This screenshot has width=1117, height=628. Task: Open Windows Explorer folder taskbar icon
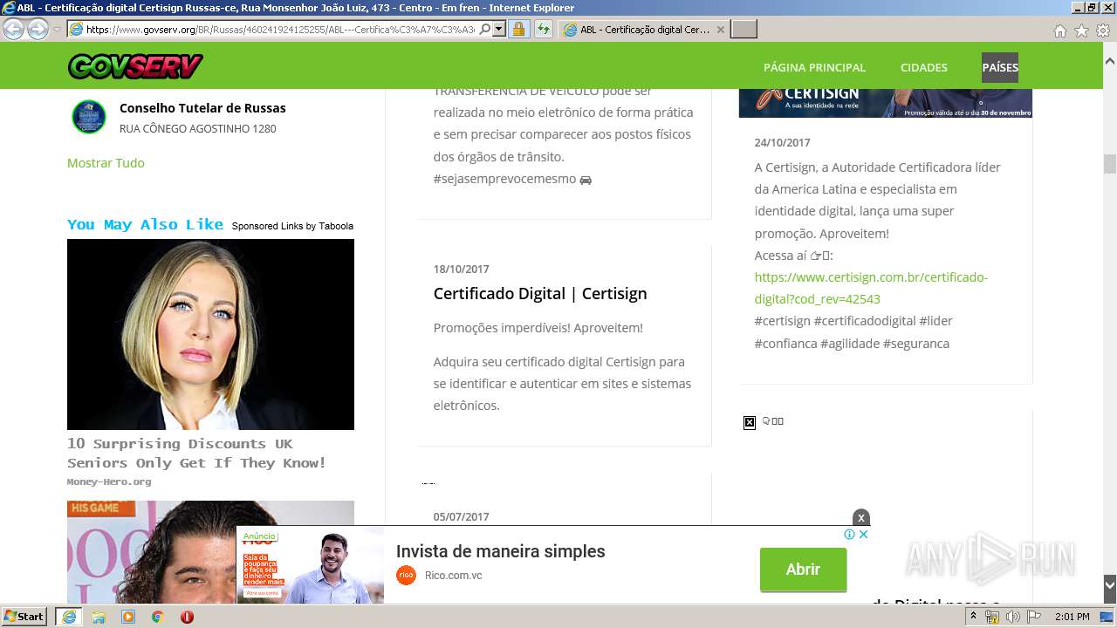click(99, 617)
